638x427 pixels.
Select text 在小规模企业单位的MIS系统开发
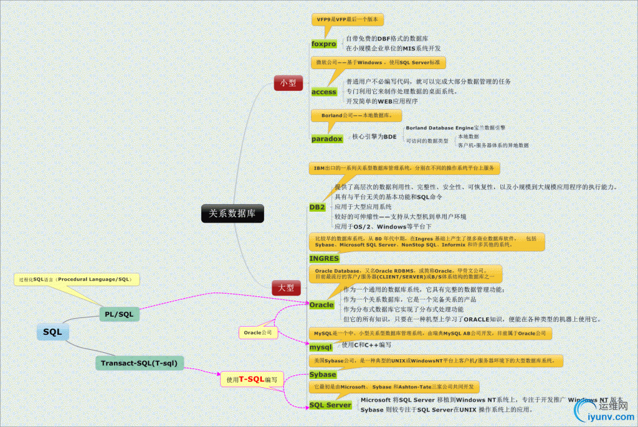click(x=394, y=49)
